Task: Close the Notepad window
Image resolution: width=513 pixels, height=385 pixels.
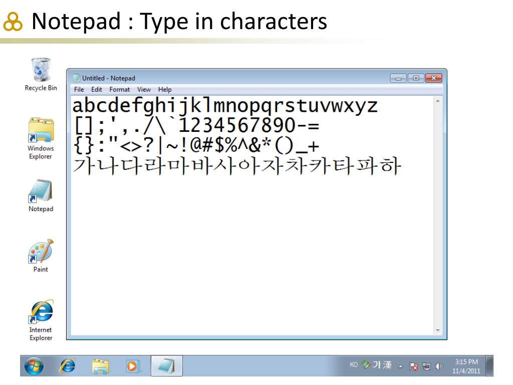Action: [434, 78]
